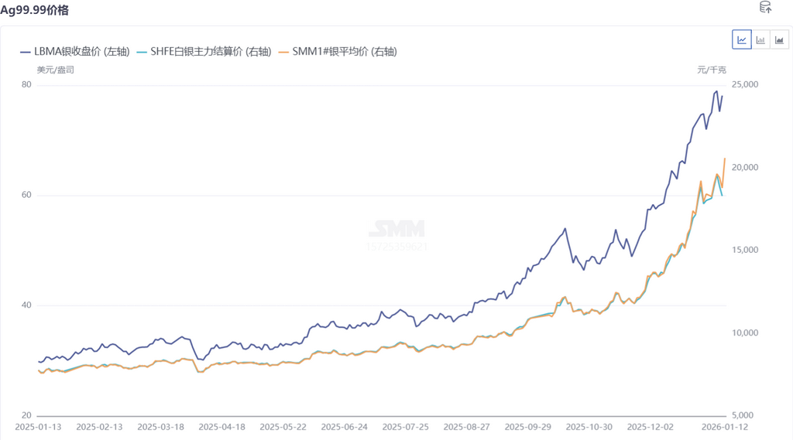Toggle the SMM1#银平均价 legend series
The height and width of the screenshot is (440, 793).
(x=342, y=52)
